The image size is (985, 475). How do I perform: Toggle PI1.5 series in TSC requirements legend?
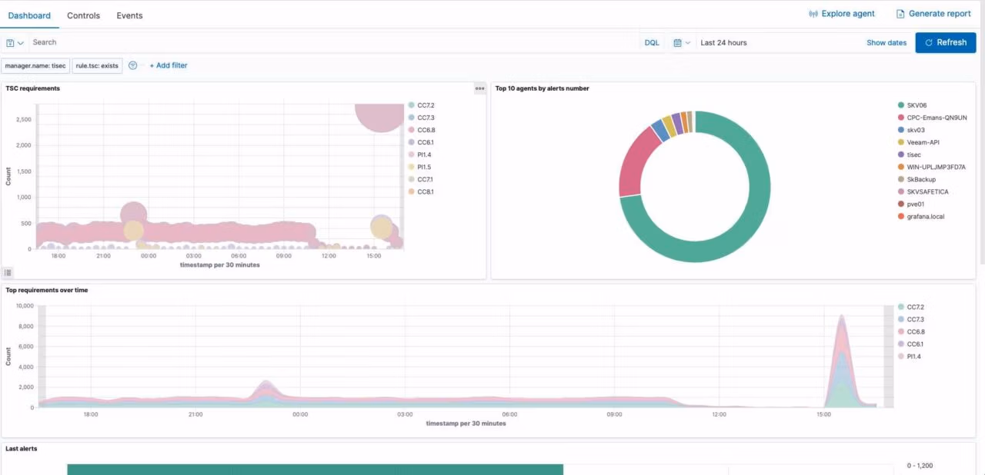[x=424, y=167]
